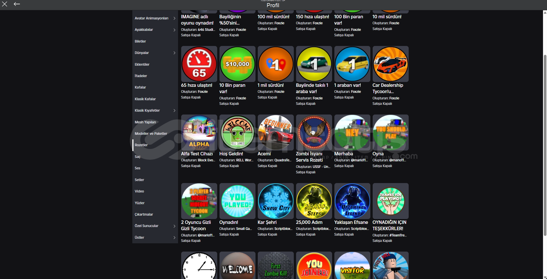Open the Snow City snowflake badge
The width and height of the screenshot is (547, 279).
[276, 201]
